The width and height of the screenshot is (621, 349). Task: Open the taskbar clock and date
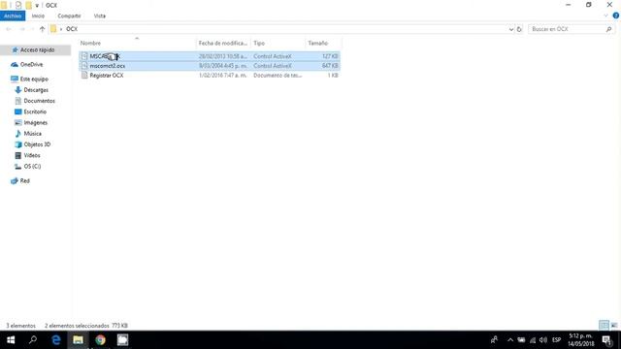pos(580,340)
